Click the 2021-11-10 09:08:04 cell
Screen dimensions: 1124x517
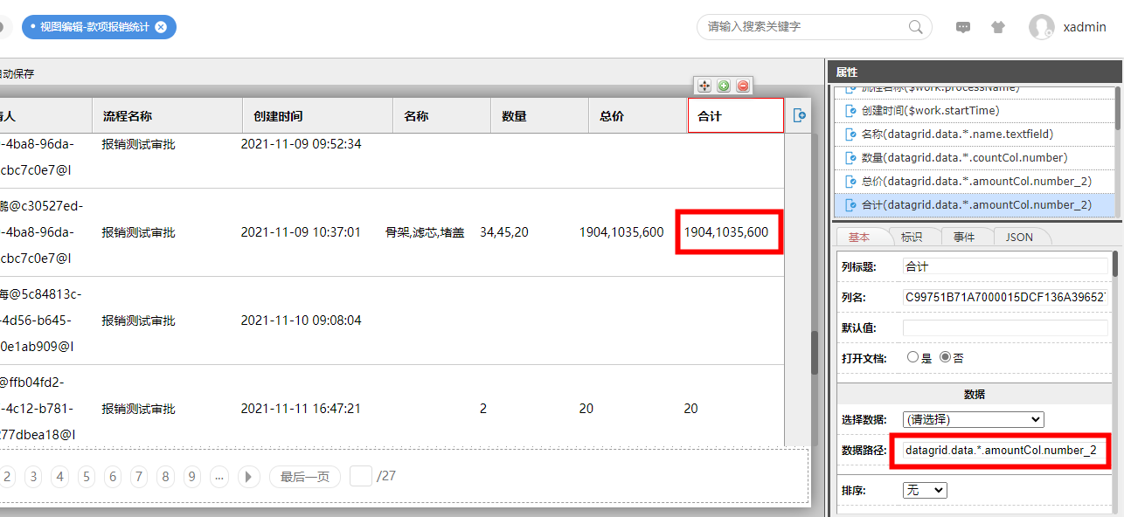pos(301,321)
